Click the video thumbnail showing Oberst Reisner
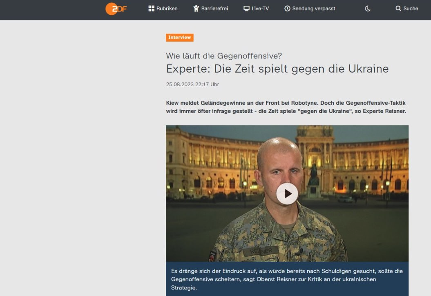This screenshot has height=296, width=431. (287, 194)
